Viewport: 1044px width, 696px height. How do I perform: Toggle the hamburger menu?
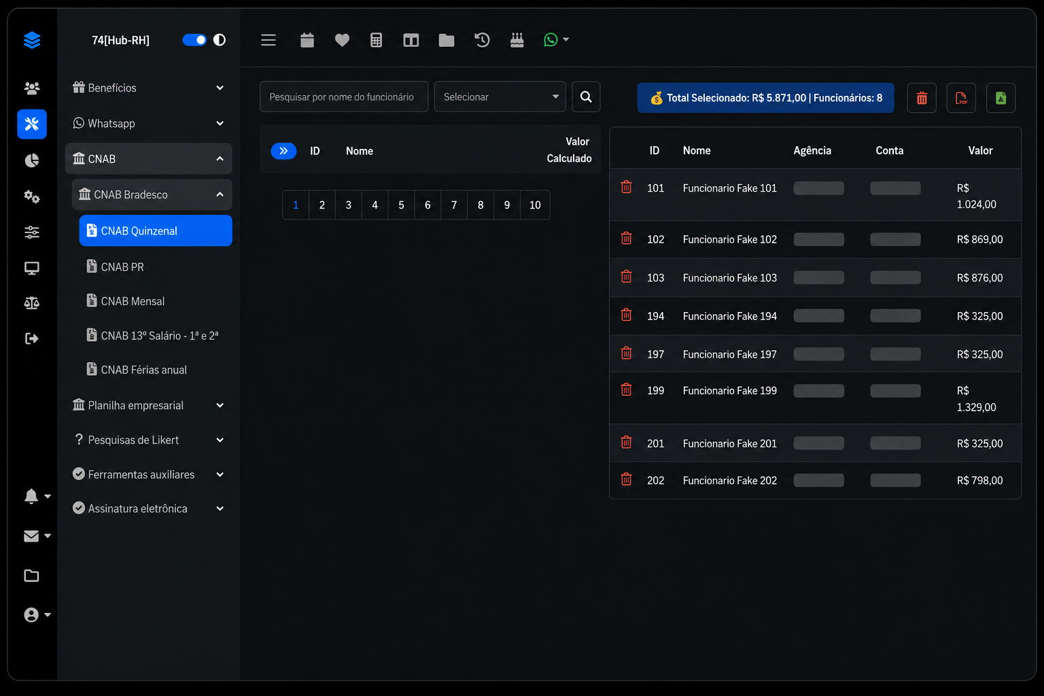(268, 40)
